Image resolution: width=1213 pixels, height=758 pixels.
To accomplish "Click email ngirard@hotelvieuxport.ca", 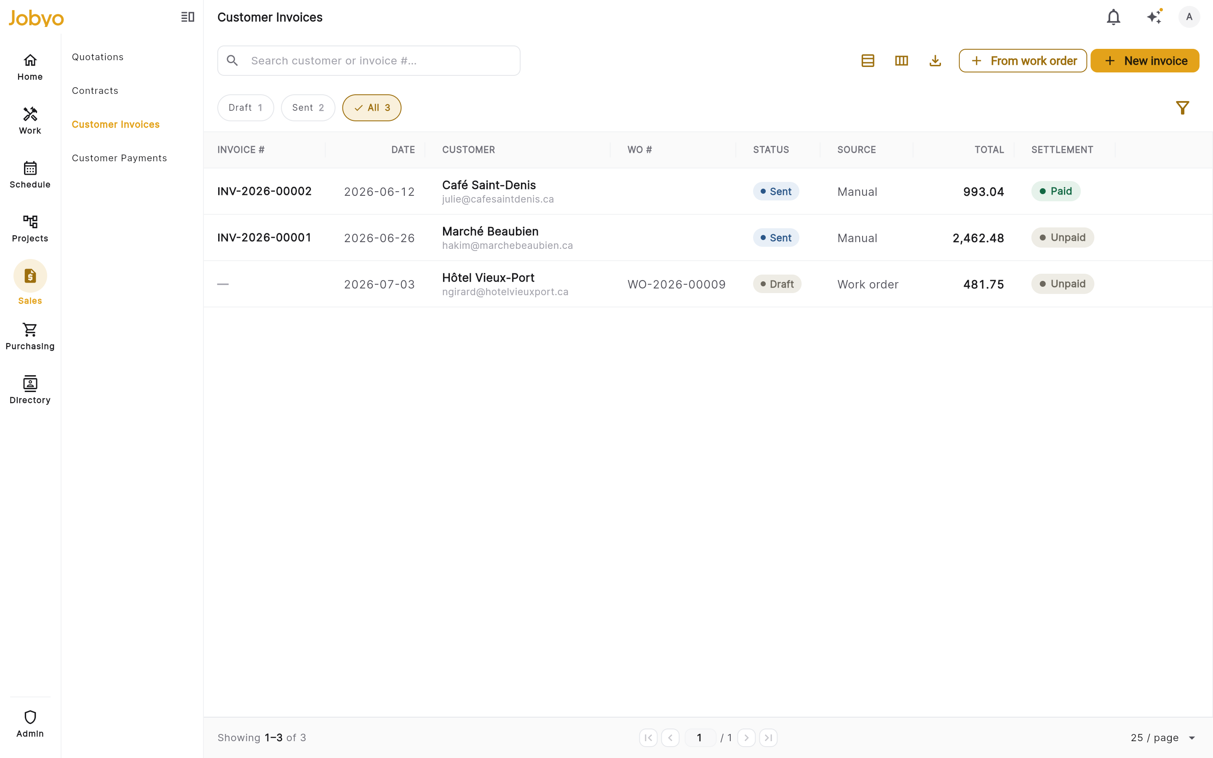I will coord(505,292).
